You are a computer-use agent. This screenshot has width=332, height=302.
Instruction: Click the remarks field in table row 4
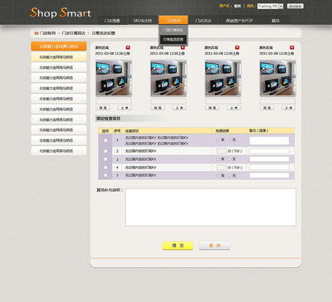pos(269,168)
